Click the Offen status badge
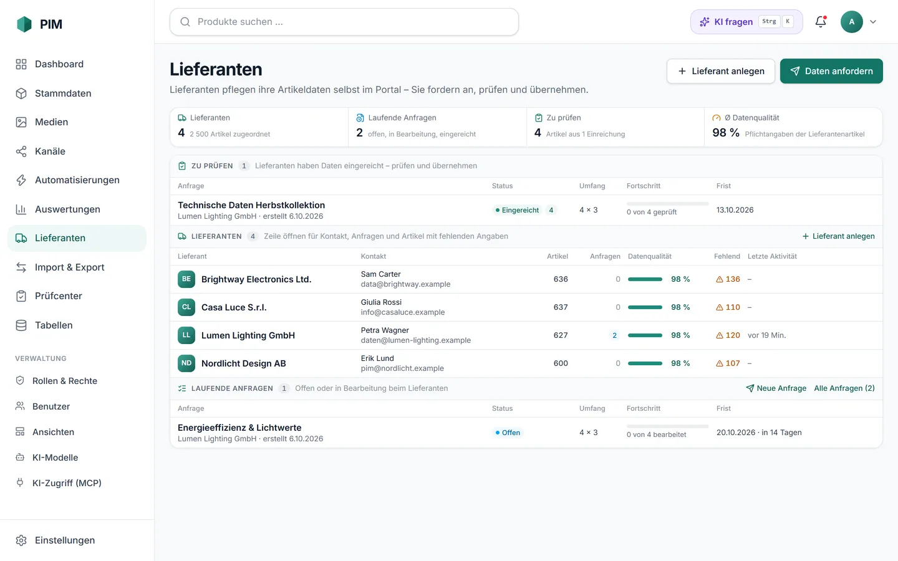Screen dimensions: 898x561 point(508,433)
